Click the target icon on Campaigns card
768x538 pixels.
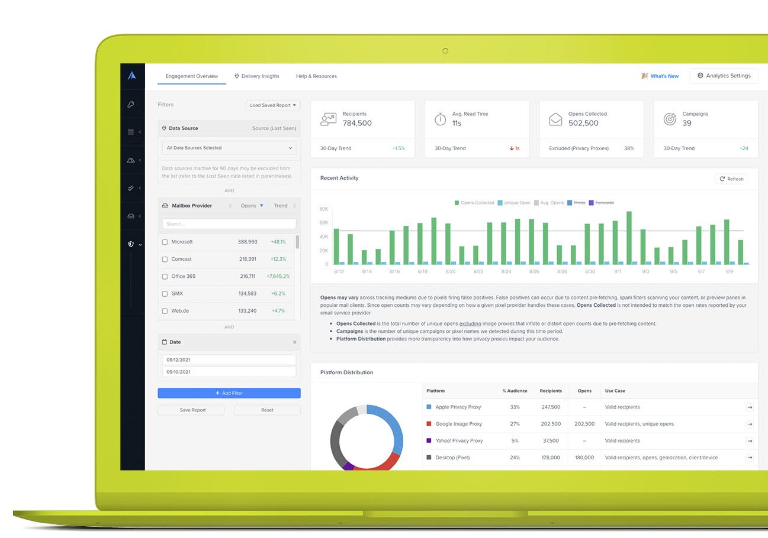[x=670, y=119]
